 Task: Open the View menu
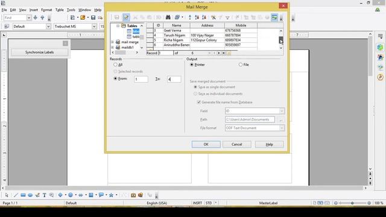click(23, 10)
